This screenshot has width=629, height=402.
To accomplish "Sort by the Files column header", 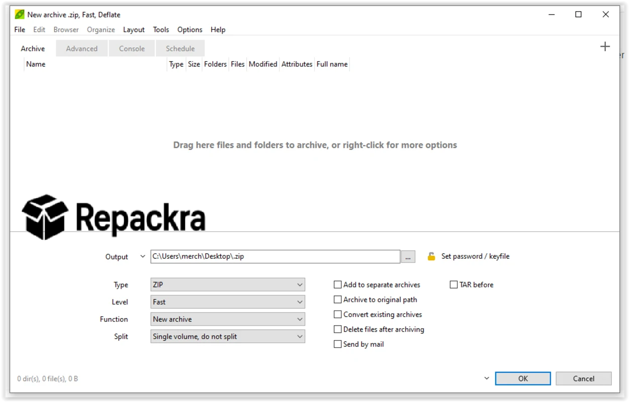I will pyautogui.click(x=237, y=64).
